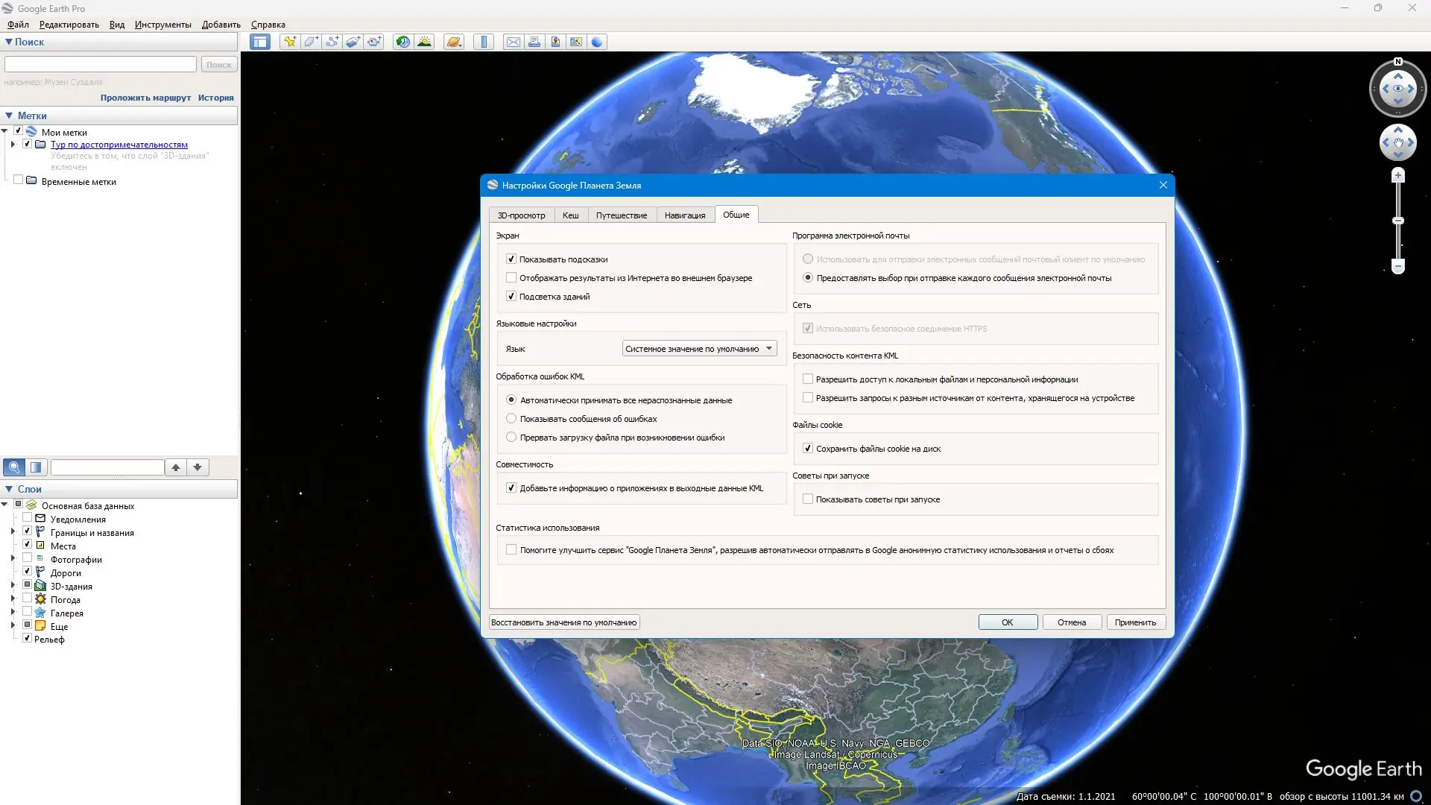Click the Record a Tour camera icon

coord(373,42)
